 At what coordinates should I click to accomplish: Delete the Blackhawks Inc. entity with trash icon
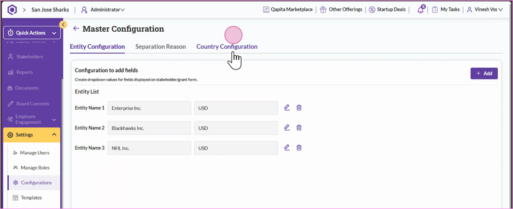pos(299,128)
